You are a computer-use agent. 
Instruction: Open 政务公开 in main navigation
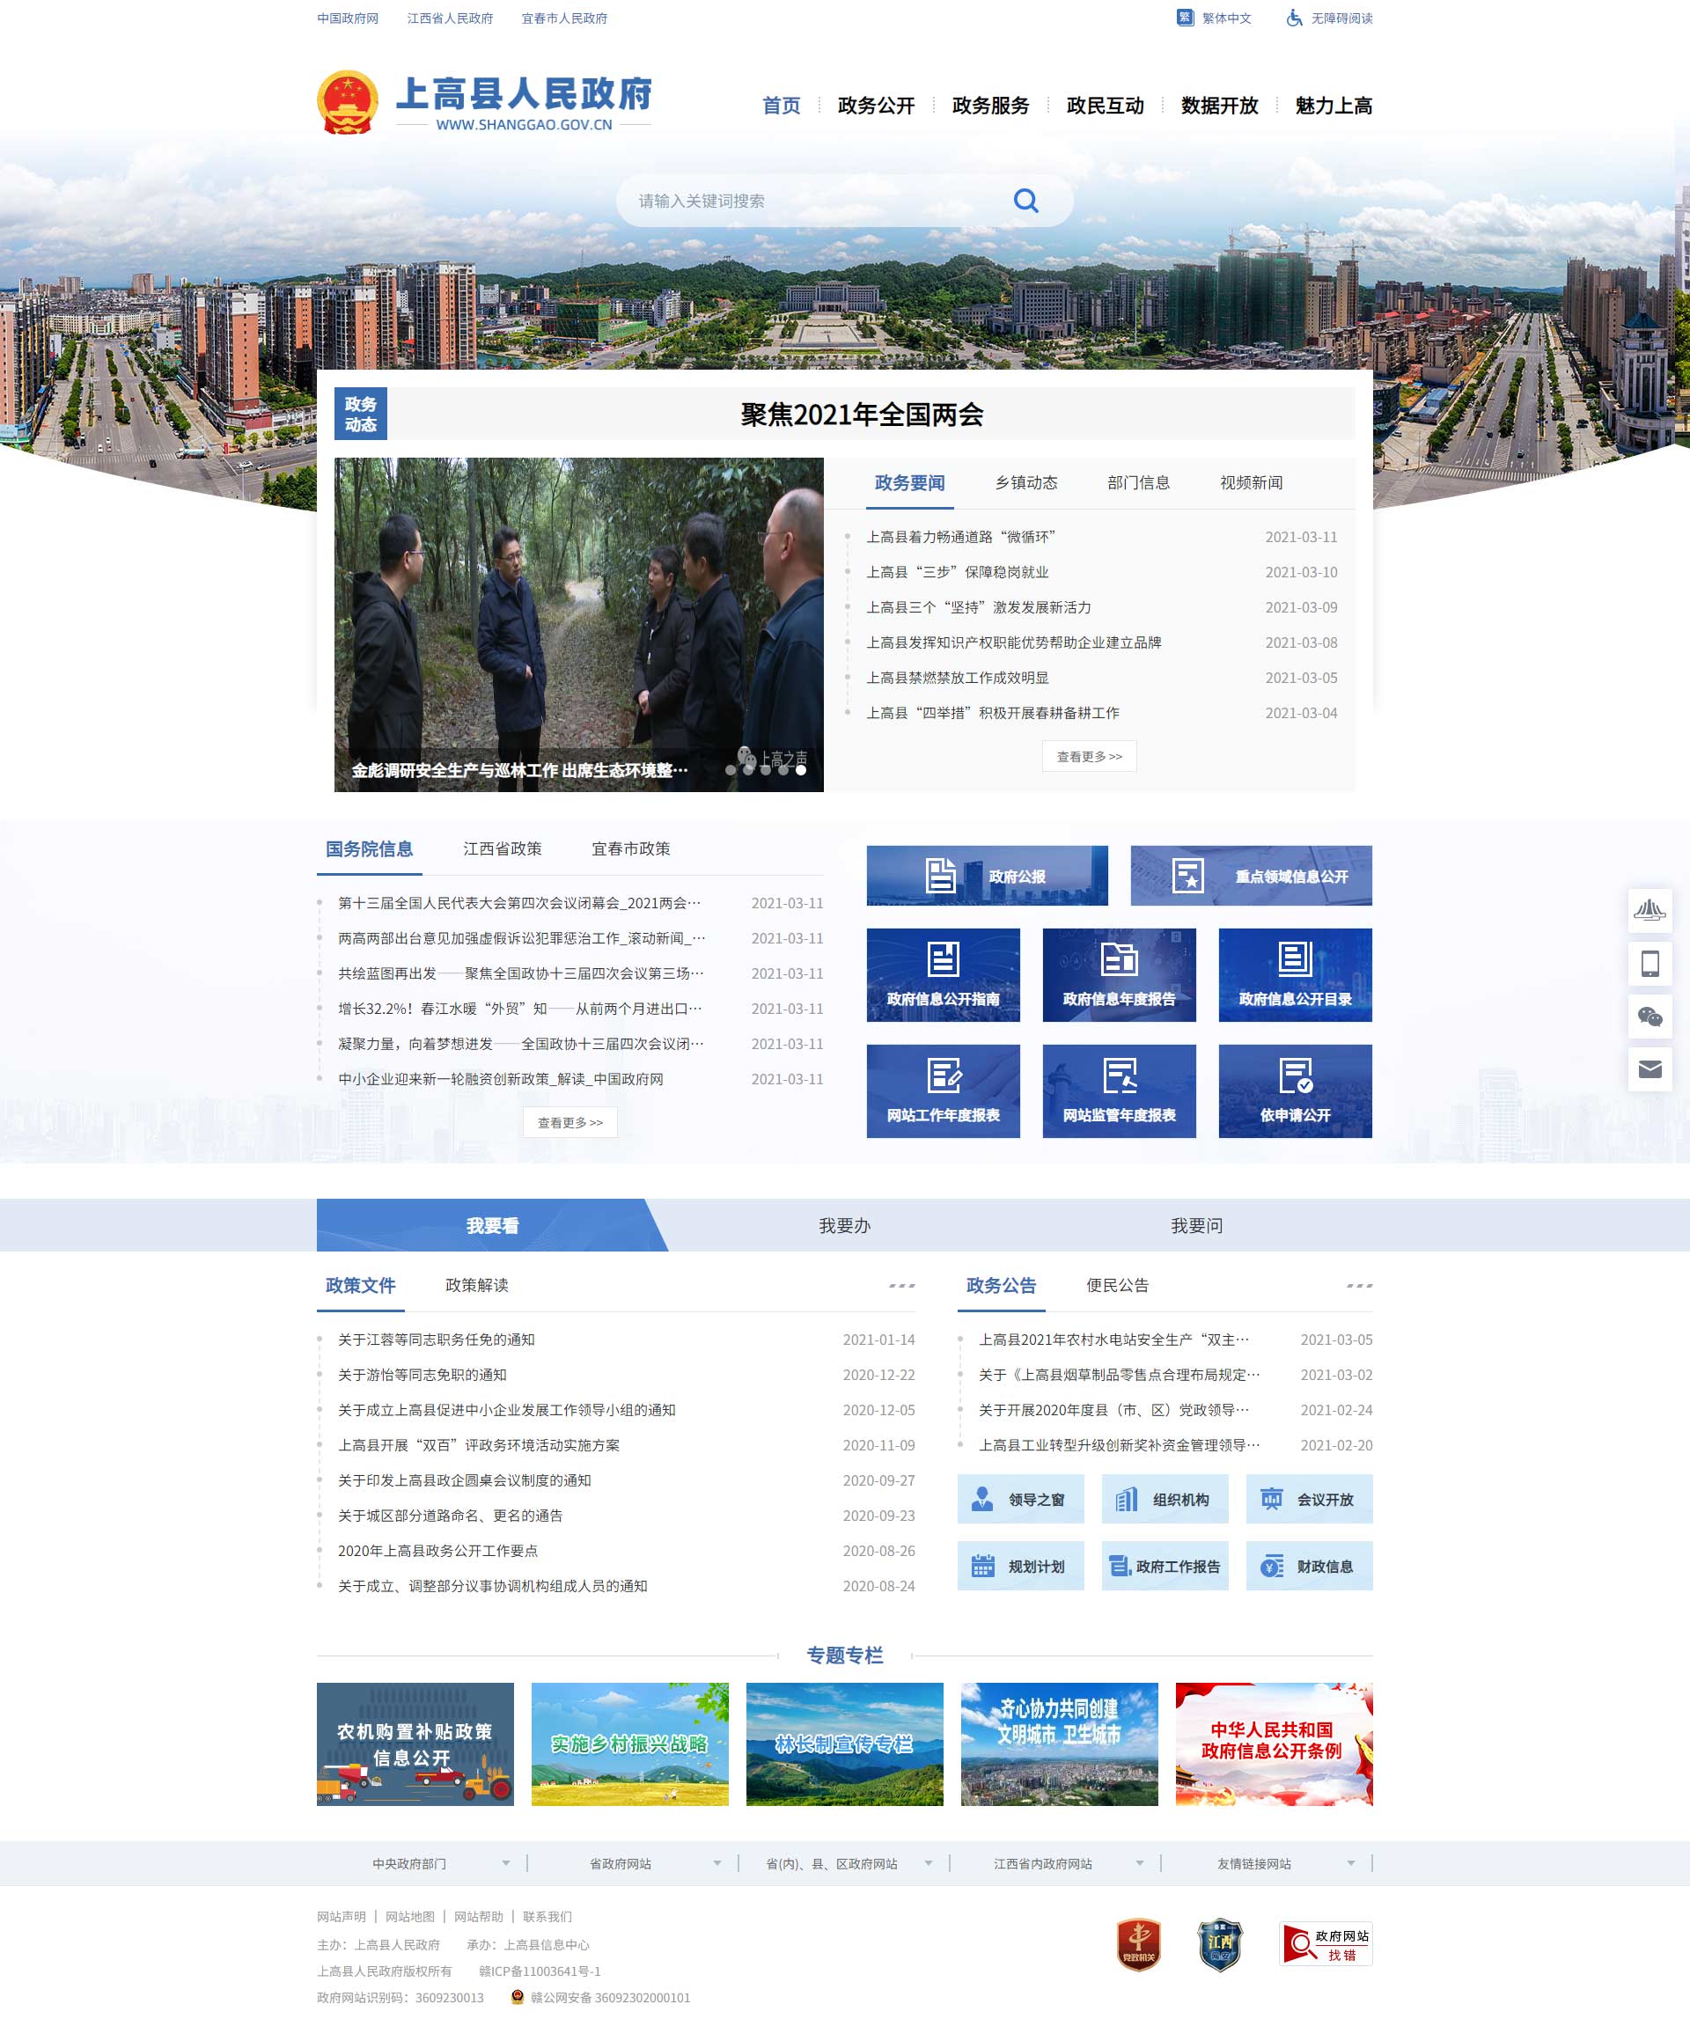pos(876,105)
